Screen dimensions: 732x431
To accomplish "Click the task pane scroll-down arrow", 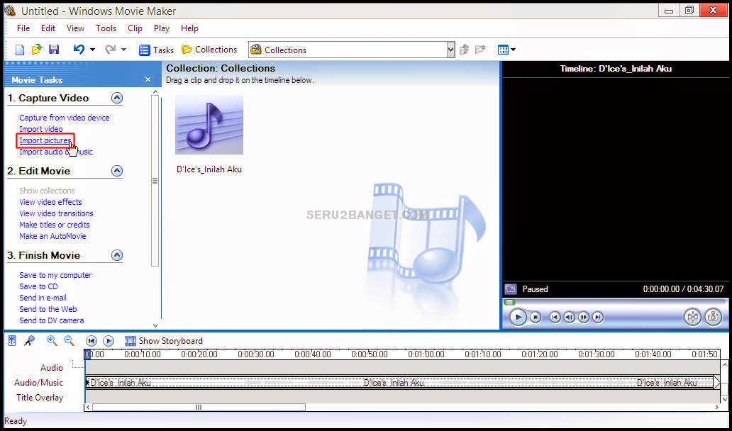I will click(x=155, y=325).
